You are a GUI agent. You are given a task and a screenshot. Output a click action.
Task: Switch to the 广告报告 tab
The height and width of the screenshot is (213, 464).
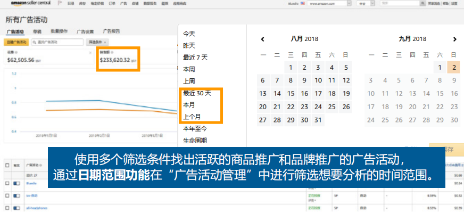[x=111, y=31]
